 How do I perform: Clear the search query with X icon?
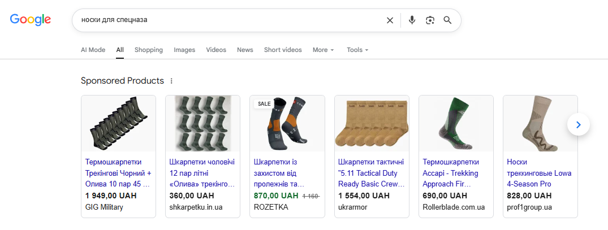(390, 20)
